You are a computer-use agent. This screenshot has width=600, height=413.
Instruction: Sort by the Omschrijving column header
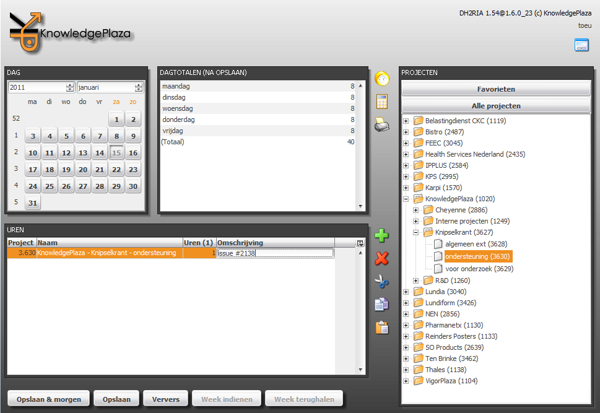[275, 243]
